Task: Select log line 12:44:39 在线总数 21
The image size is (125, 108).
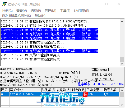Action: tap(49, 51)
